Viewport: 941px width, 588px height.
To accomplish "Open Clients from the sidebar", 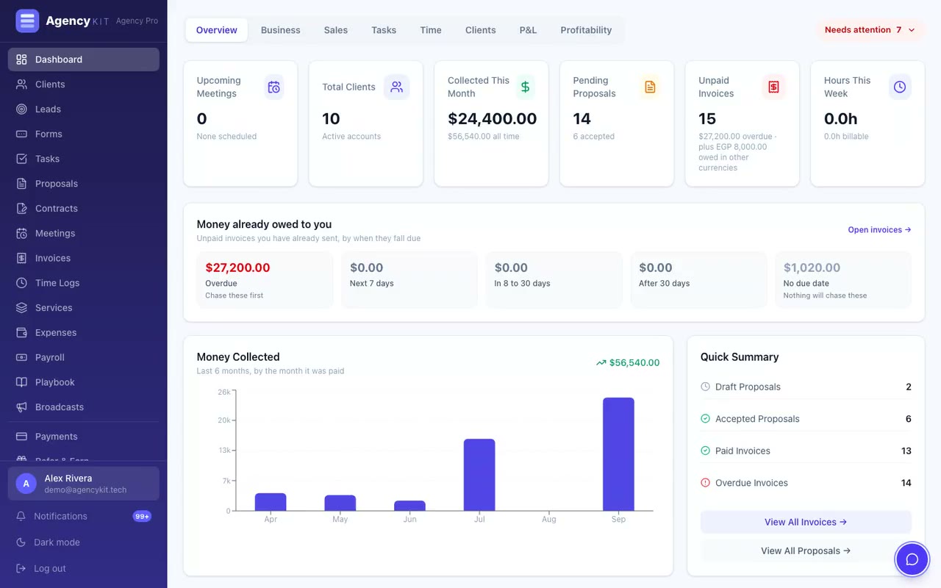I will (84, 85).
